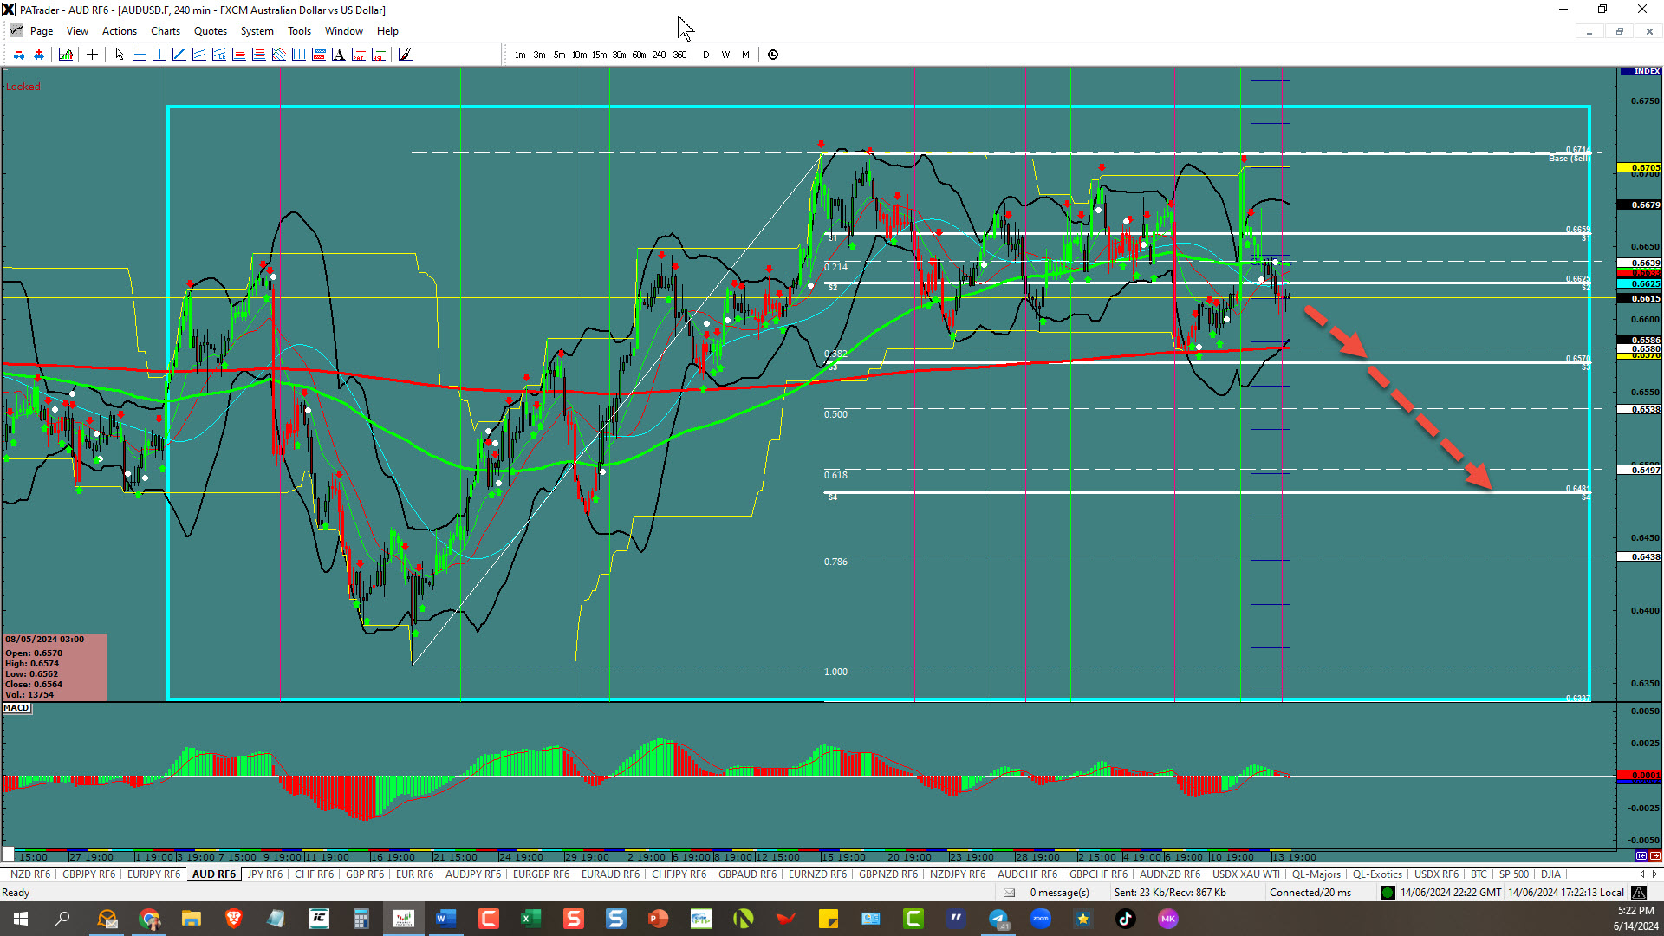This screenshot has width=1664, height=936.
Task: Open the Help menu
Action: [x=387, y=31]
